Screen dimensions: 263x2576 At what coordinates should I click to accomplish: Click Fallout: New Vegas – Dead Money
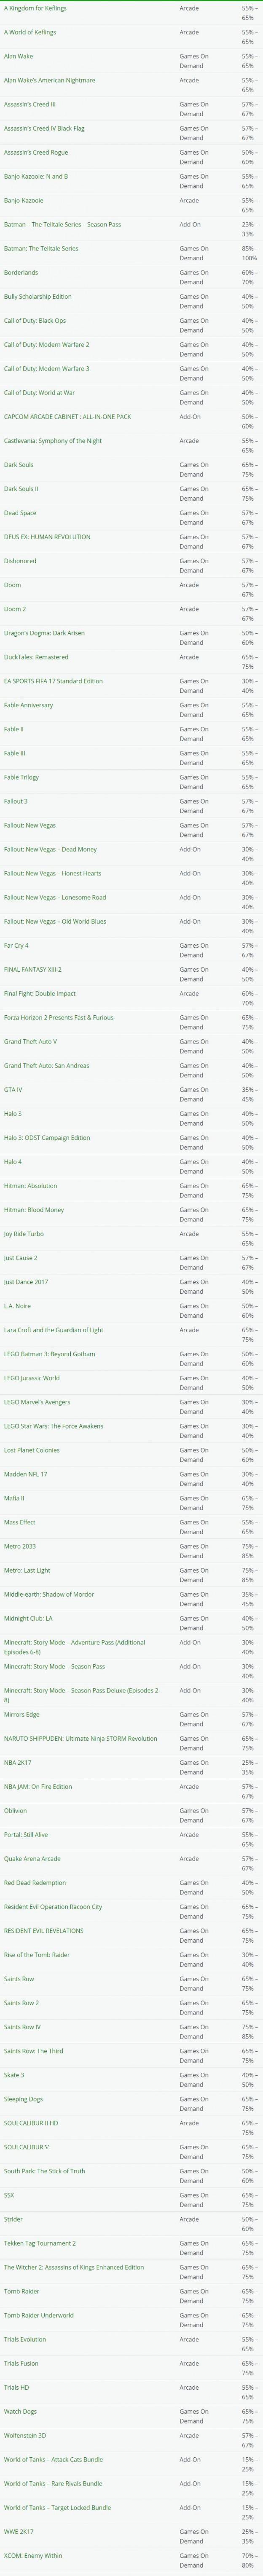click(x=51, y=849)
